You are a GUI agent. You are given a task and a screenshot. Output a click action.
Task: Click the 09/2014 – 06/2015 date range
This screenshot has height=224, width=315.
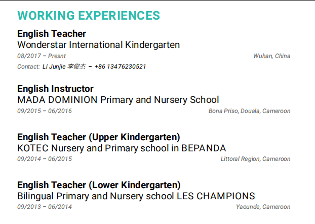pyautogui.click(x=45, y=159)
